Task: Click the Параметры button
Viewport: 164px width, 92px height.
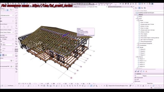Action: [150, 83]
